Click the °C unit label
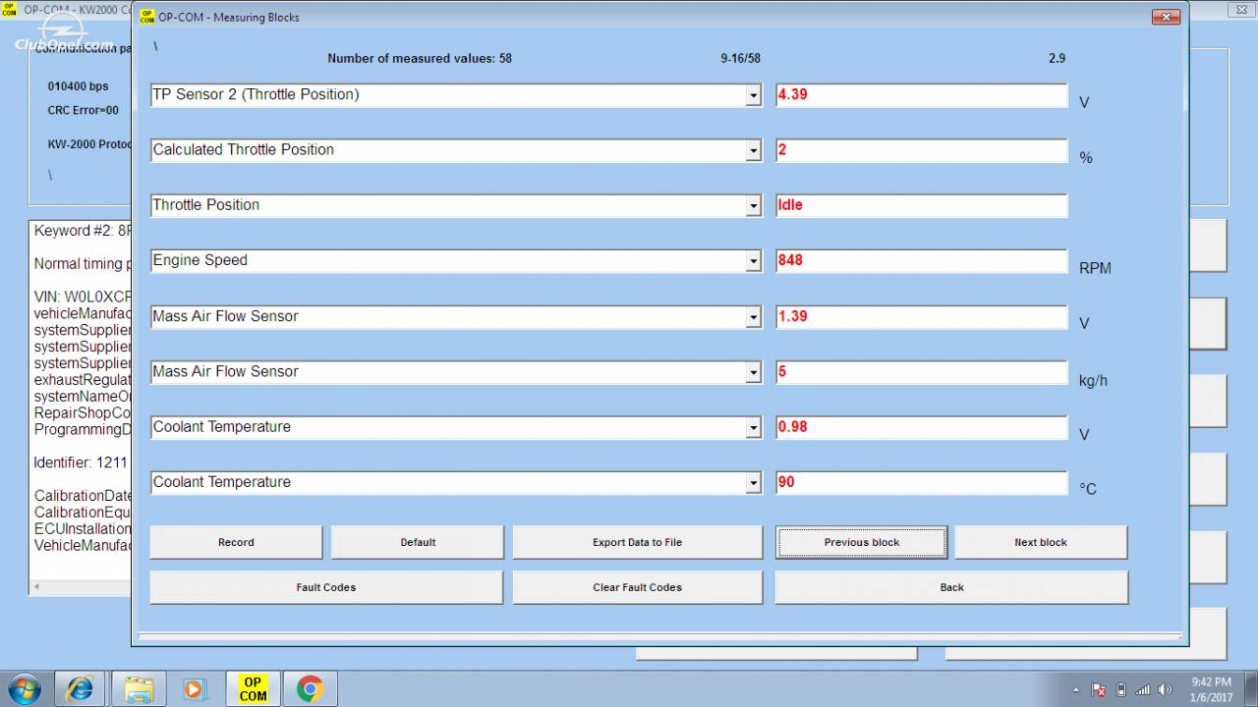This screenshot has height=707, width=1258. [1088, 489]
